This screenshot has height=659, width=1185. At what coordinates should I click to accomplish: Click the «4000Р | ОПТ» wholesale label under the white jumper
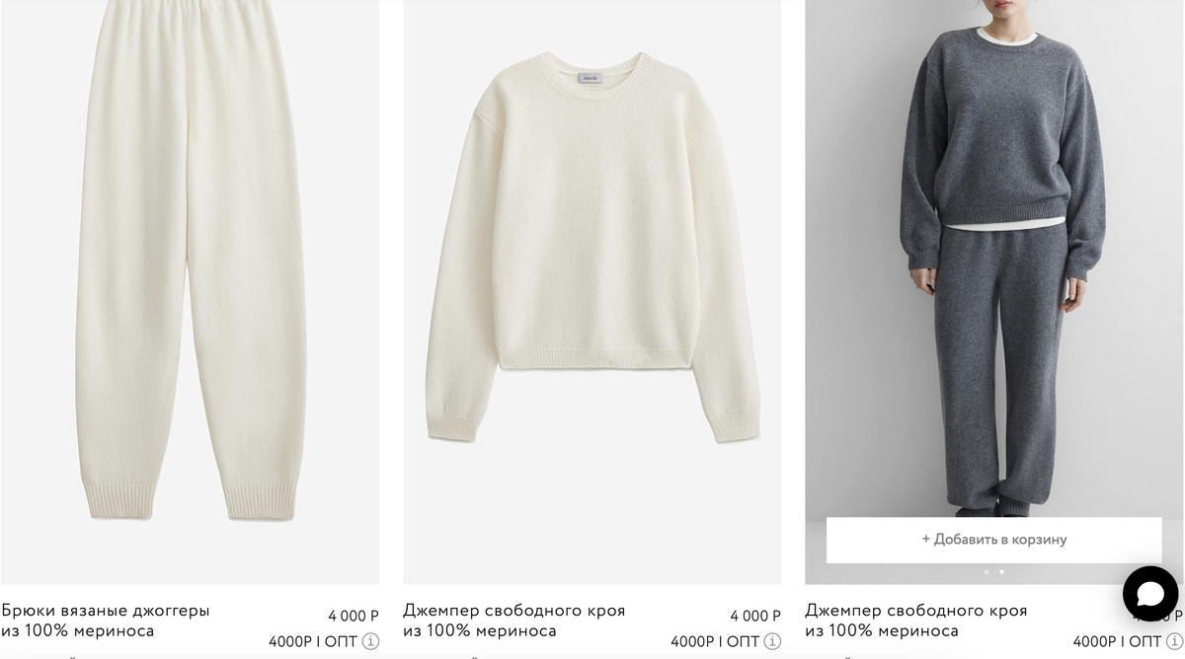(x=715, y=641)
